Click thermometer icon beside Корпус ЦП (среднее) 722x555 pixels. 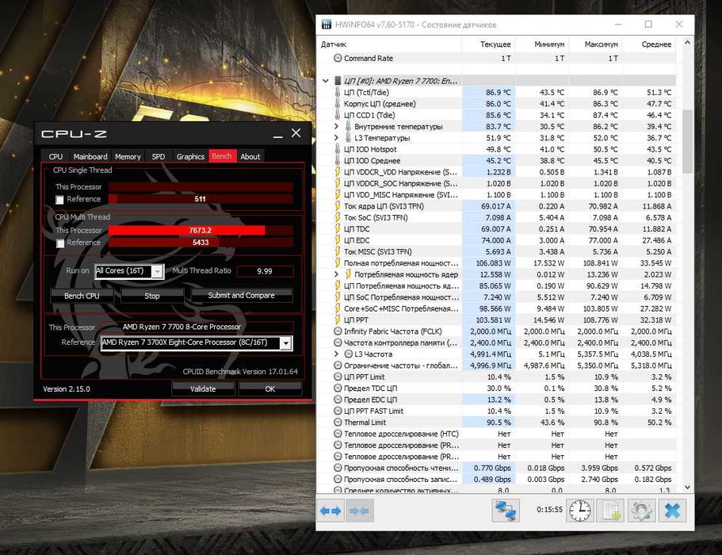[x=338, y=104]
